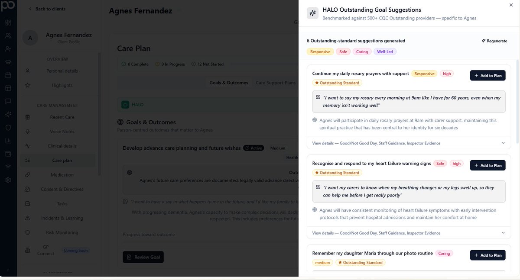Toggle the Well-Led filter chip
The height and width of the screenshot is (280, 520).
click(385, 51)
